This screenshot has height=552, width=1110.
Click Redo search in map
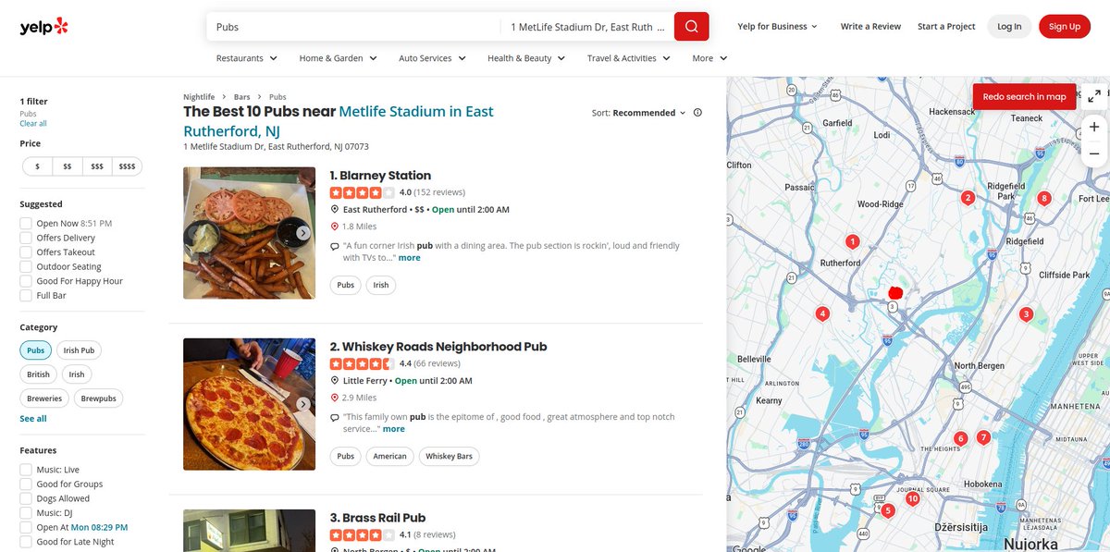[x=1024, y=96]
